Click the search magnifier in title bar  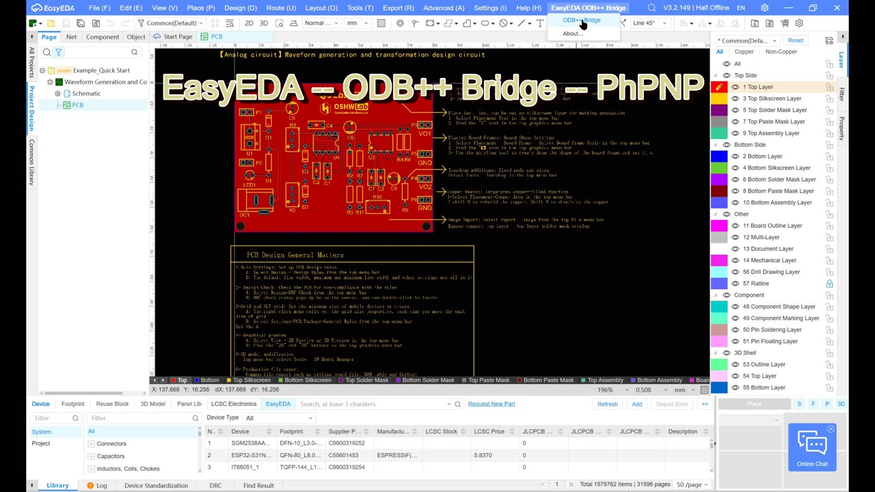tap(651, 8)
